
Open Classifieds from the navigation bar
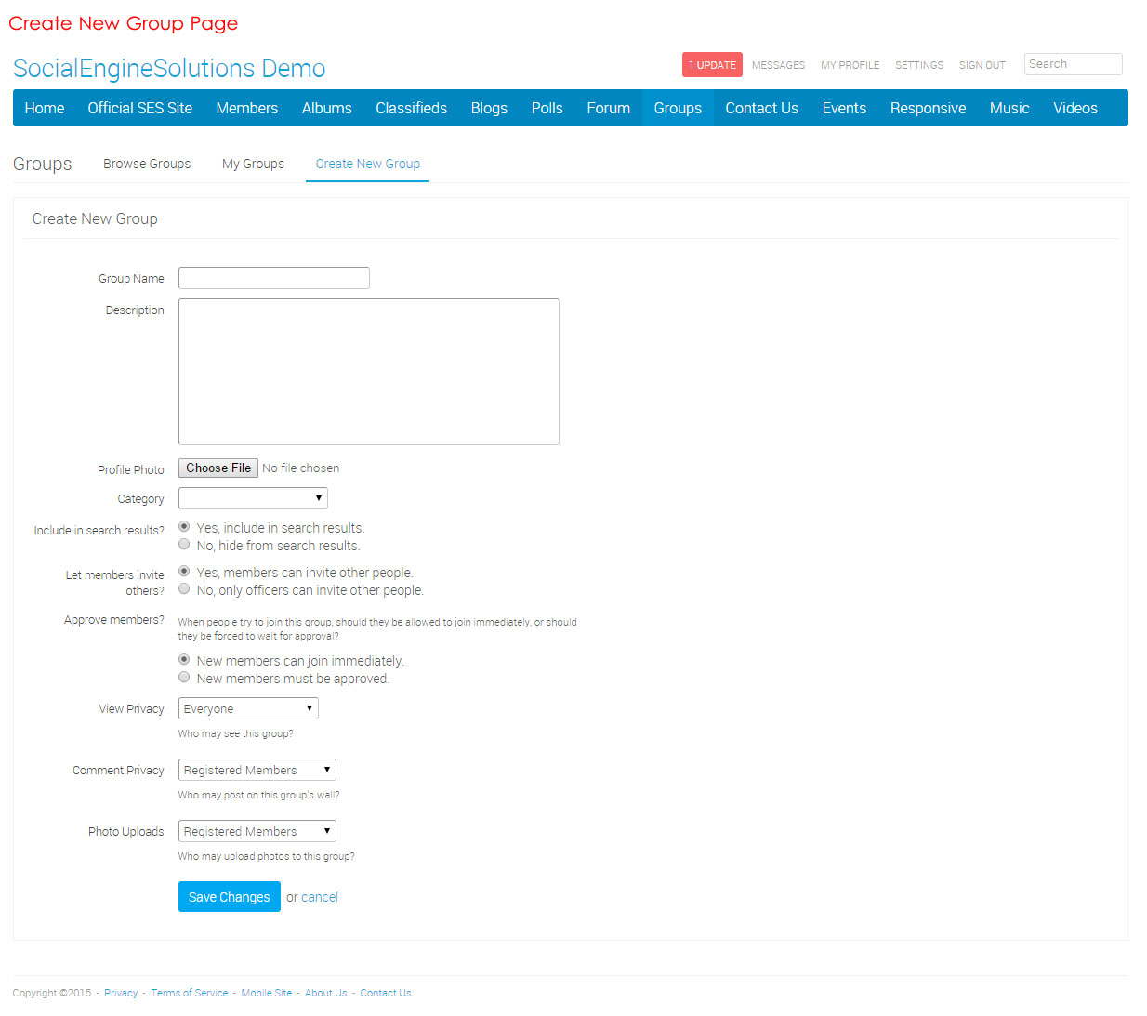(x=411, y=108)
